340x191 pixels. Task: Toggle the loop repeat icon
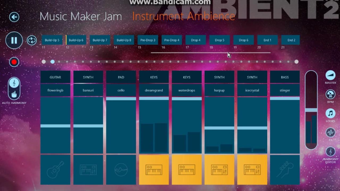click(32, 40)
